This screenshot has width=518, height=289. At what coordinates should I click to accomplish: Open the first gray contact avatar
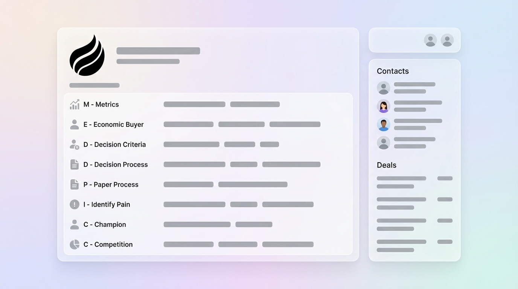[x=384, y=88]
